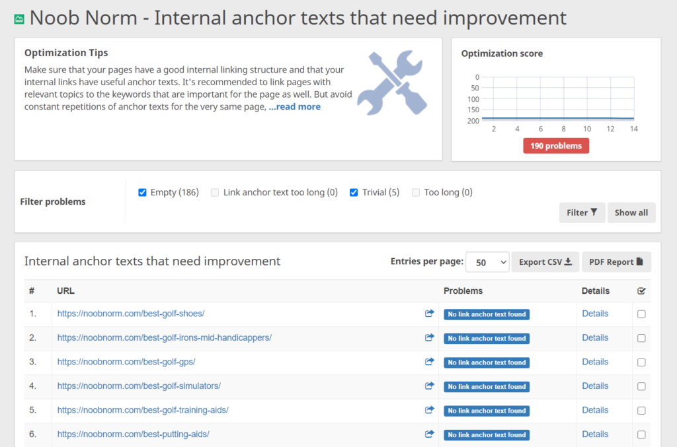
Task: View Details for best-golf-training-aids row
Action: [595, 410]
